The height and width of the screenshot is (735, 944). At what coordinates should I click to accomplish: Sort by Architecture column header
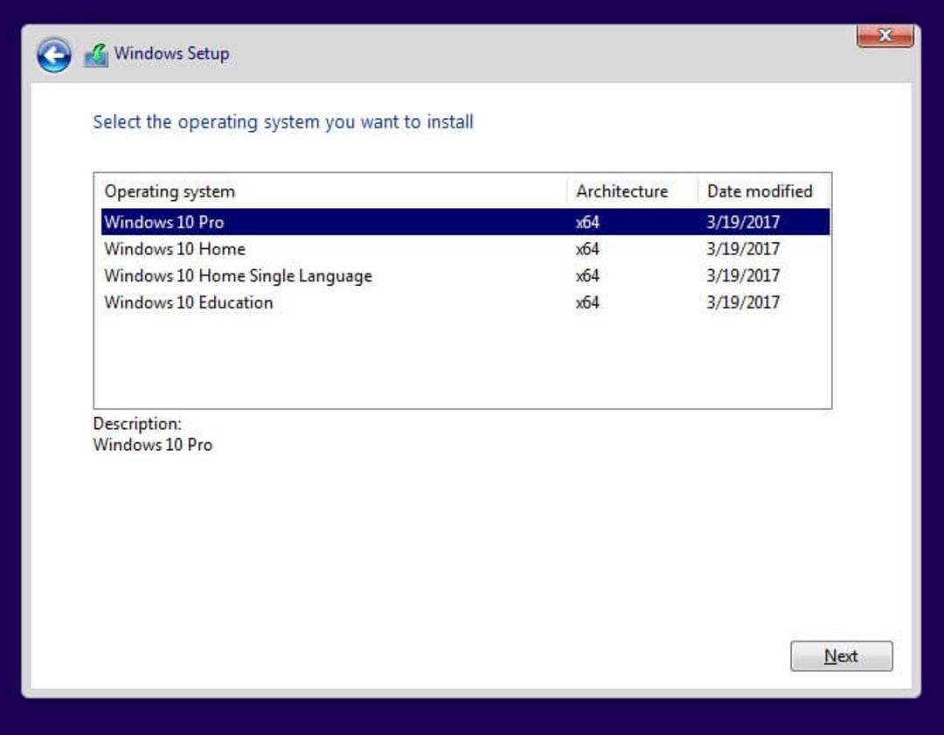(632, 191)
